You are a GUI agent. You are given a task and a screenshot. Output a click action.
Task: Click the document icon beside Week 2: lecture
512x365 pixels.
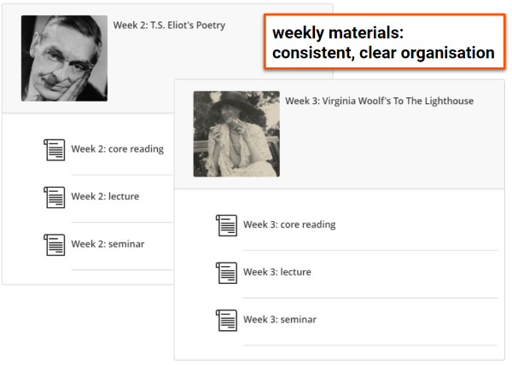click(55, 197)
